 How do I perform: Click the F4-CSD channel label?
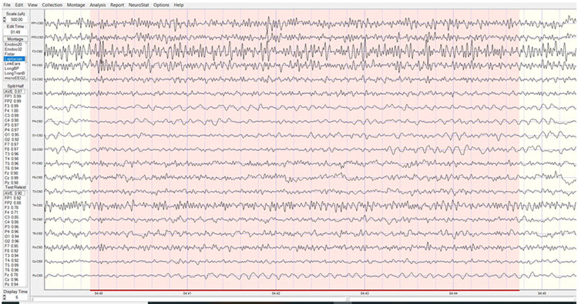[x=38, y=65]
